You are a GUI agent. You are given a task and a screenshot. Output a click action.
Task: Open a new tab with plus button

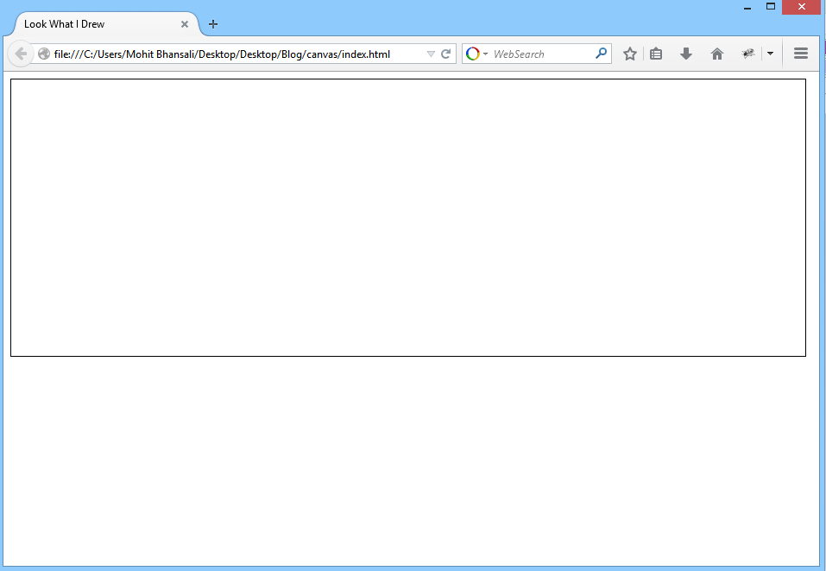tap(213, 24)
